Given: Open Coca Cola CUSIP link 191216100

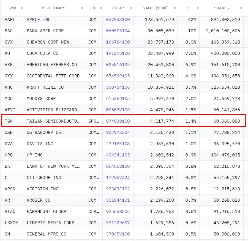Looking at the screenshot, I should 118,53.
